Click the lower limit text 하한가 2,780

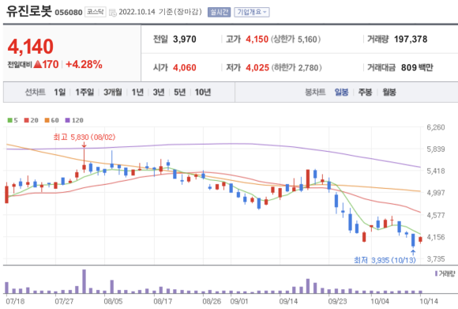coord(296,68)
